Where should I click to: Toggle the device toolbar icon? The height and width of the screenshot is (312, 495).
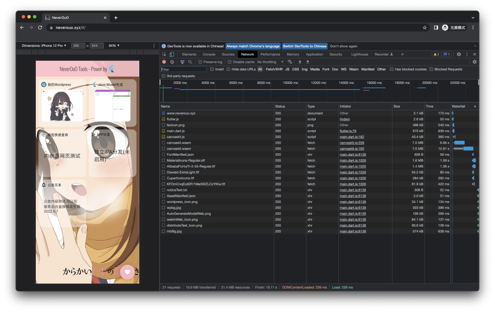pyautogui.click(x=172, y=54)
